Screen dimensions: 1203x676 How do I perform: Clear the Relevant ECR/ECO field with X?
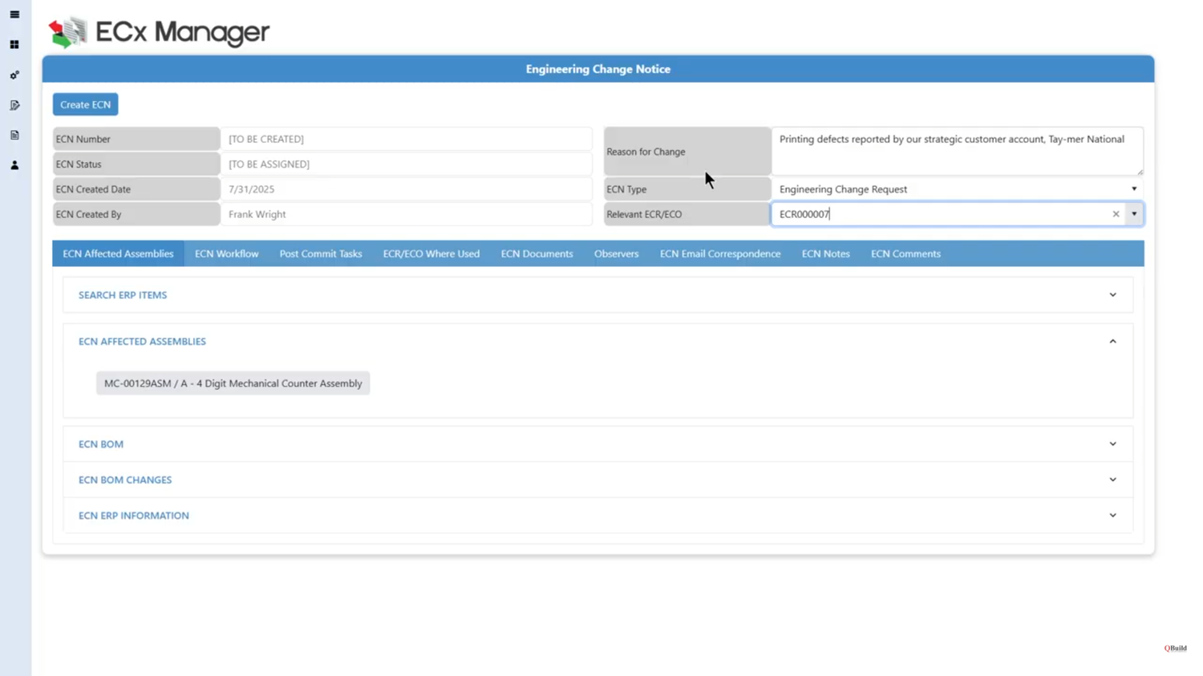pyautogui.click(x=1116, y=214)
